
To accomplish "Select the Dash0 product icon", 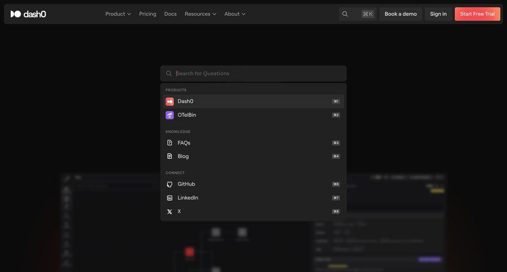I will click(170, 102).
